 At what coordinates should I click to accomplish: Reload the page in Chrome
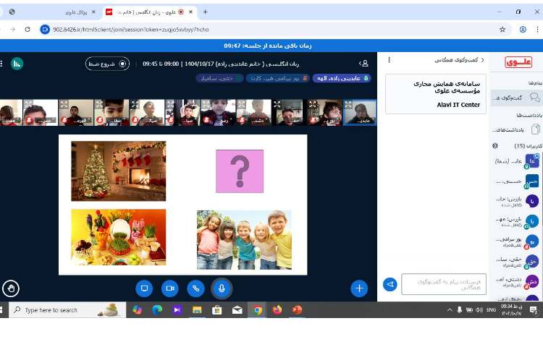[x=28, y=30]
